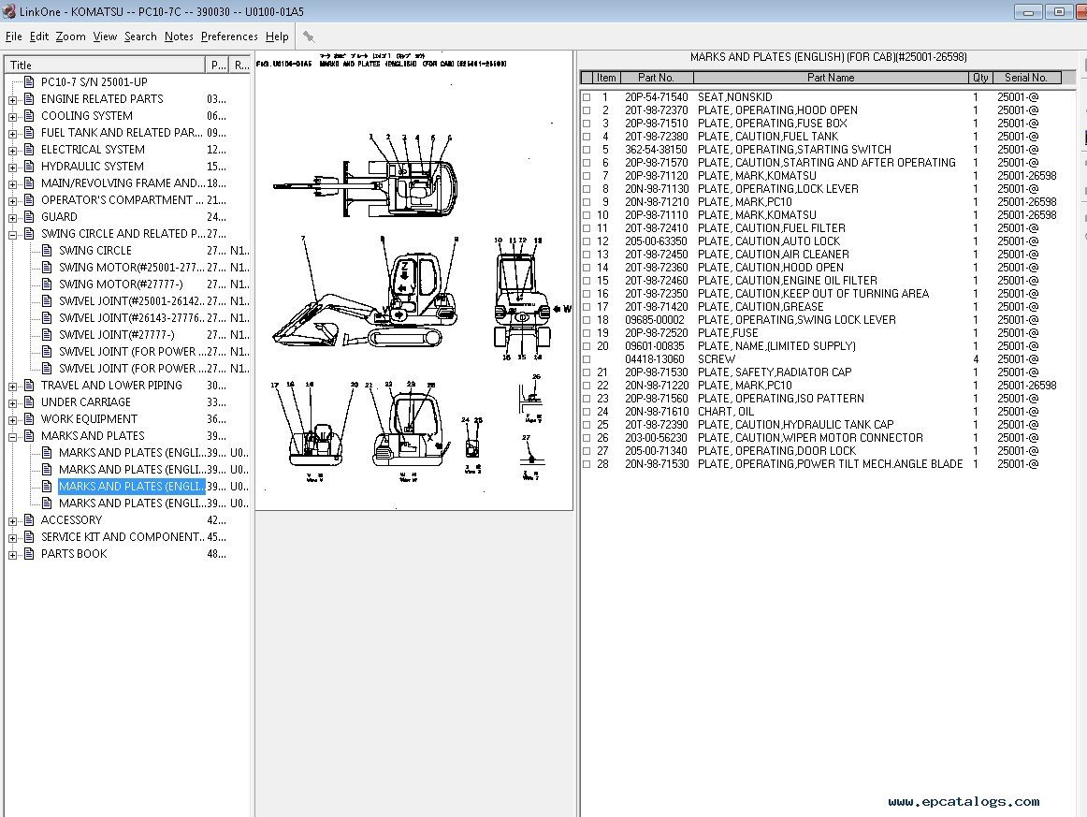Viewport: 1087px width, 817px height.
Task: Click the LinkOne app icon in title bar
Action: pos(9,12)
